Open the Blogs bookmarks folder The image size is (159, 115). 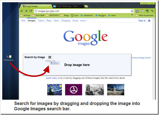tap(65, 15)
